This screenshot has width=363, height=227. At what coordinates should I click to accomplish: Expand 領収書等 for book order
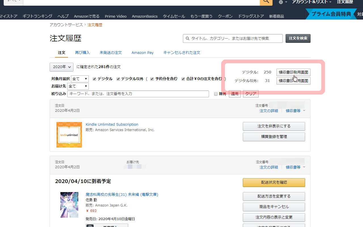tap(295, 167)
